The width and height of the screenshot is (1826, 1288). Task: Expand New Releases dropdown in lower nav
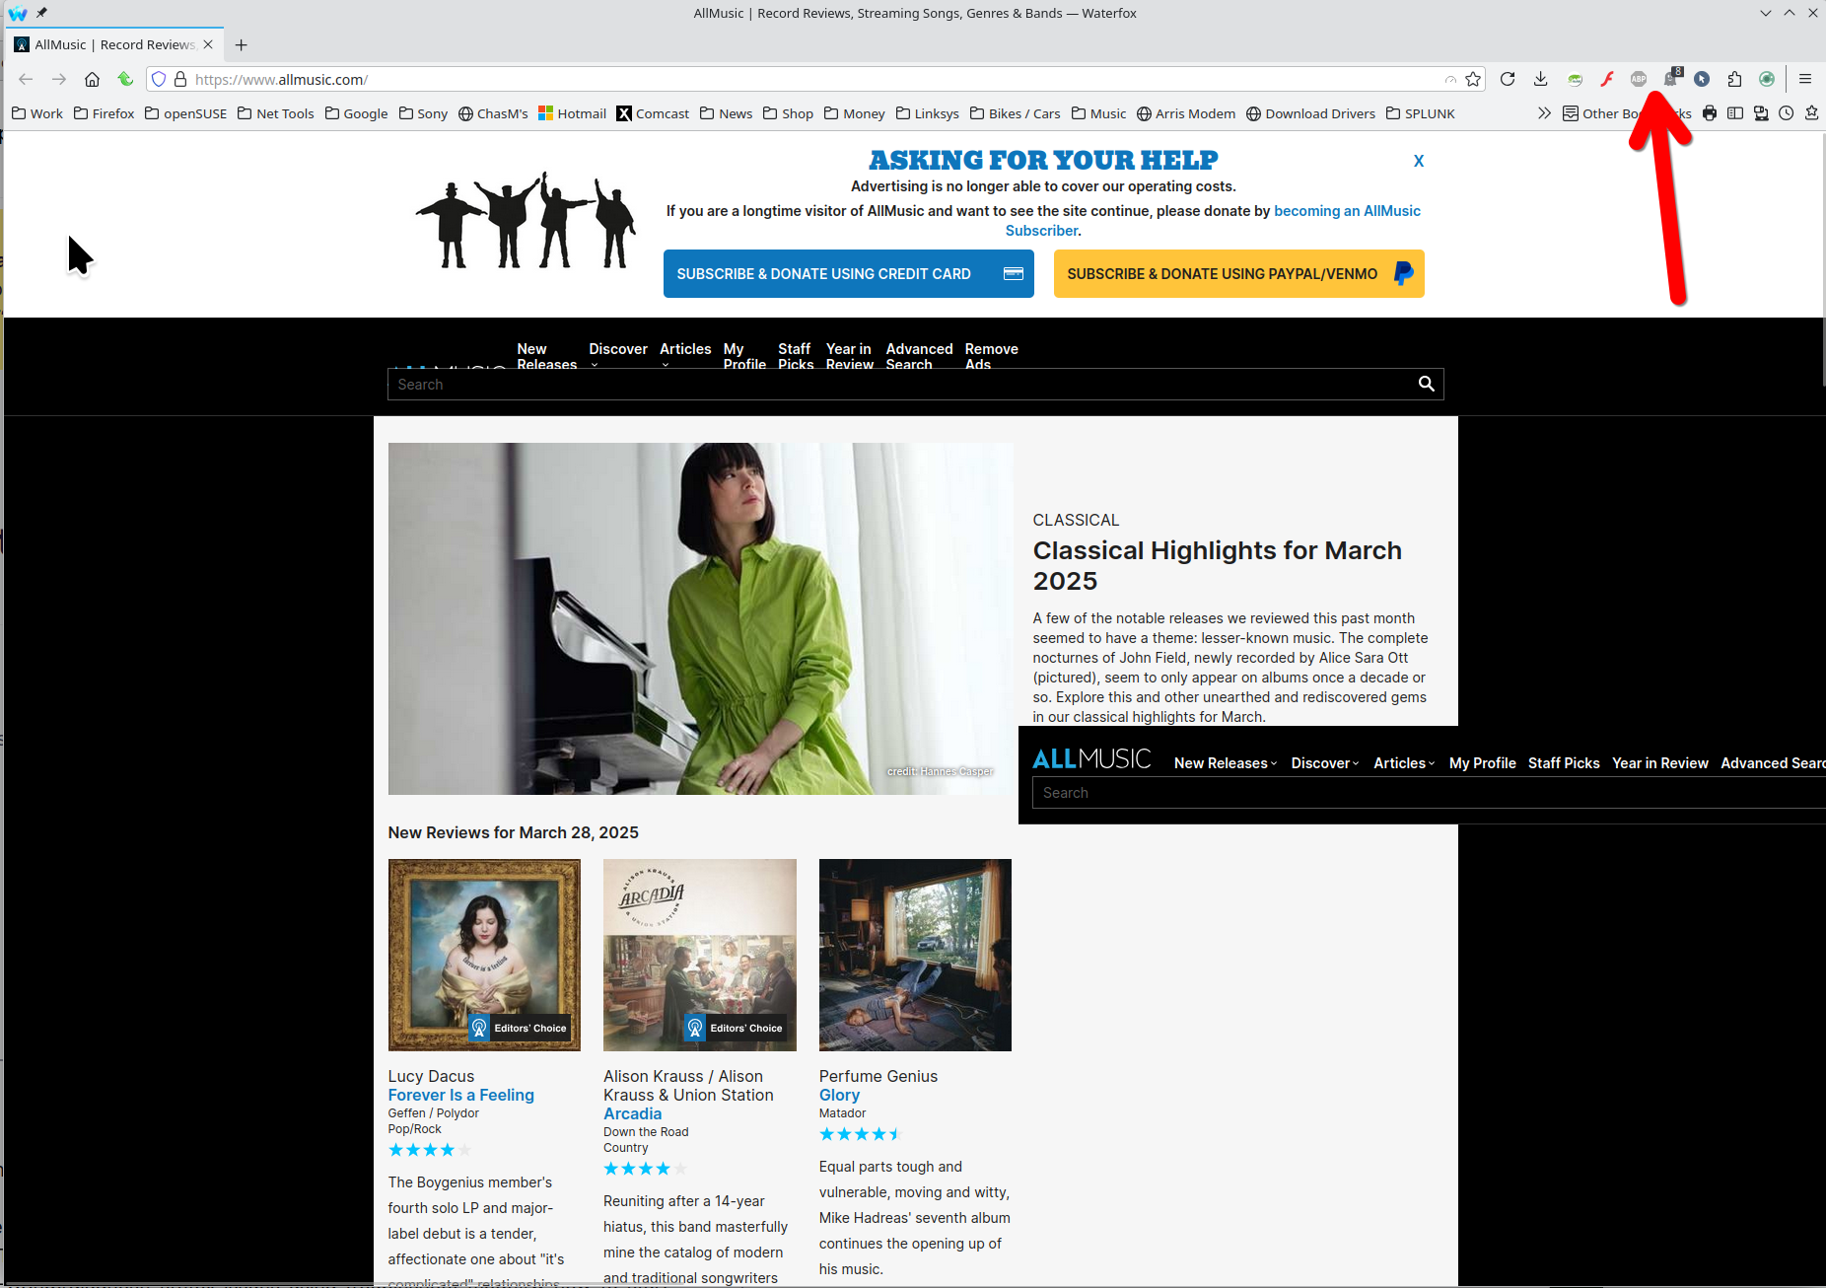(x=1226, y=763)
